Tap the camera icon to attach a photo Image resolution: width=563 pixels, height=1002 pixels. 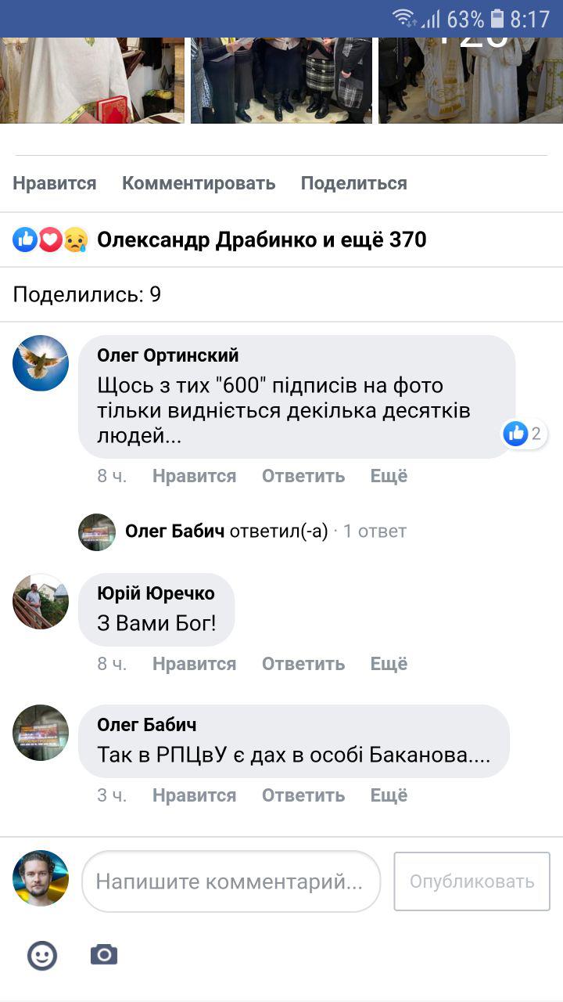(x=104, y=954)
